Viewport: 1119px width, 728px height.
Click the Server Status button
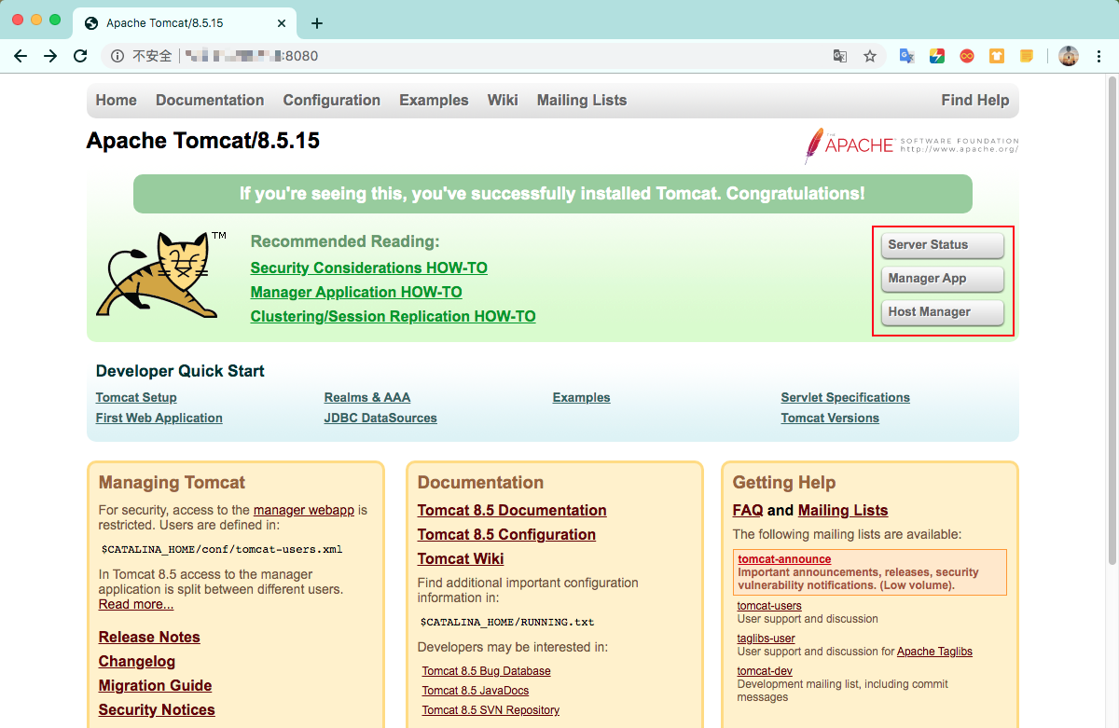(943, 245)
